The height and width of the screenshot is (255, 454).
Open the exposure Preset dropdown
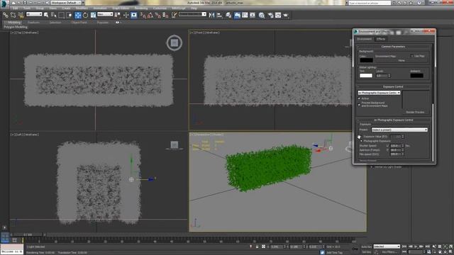[x=399, y=130]
